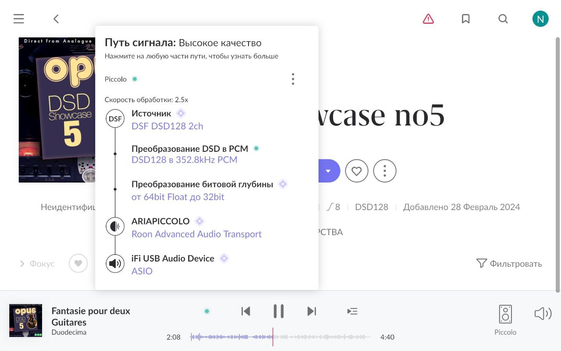Open album three-dot more menu

point(385,171)
